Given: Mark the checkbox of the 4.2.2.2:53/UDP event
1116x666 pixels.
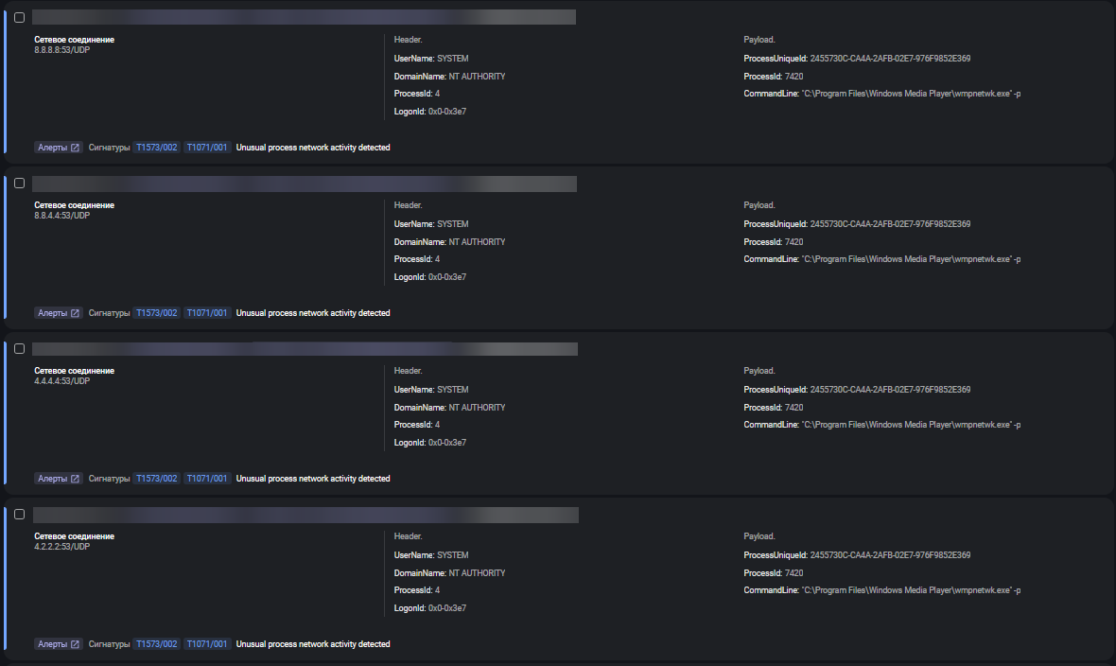Looking at the screenshot, I should pos(19,515).
